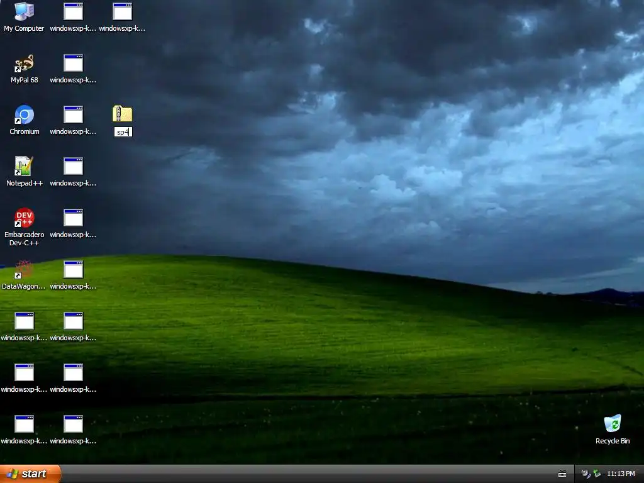Open the Start menu
This screenshot has height=483, width=644.
(x=30, y=474)
